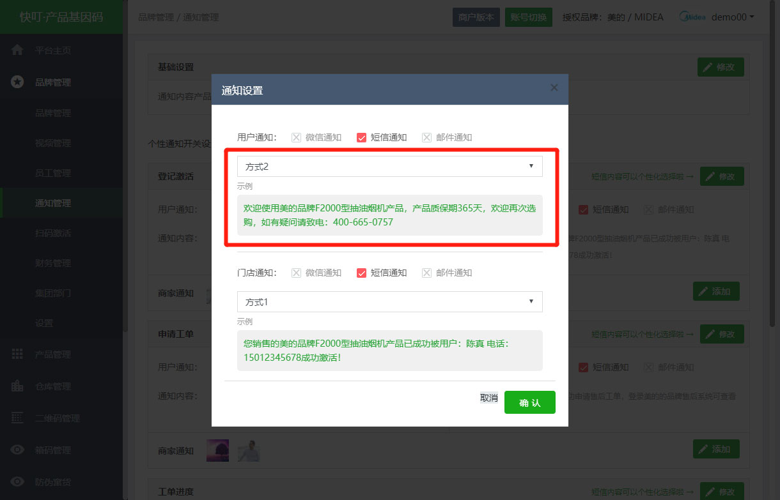Click the 方式1 example message text
The width and height of the screenshot is (780, 500).
[376, 351]
